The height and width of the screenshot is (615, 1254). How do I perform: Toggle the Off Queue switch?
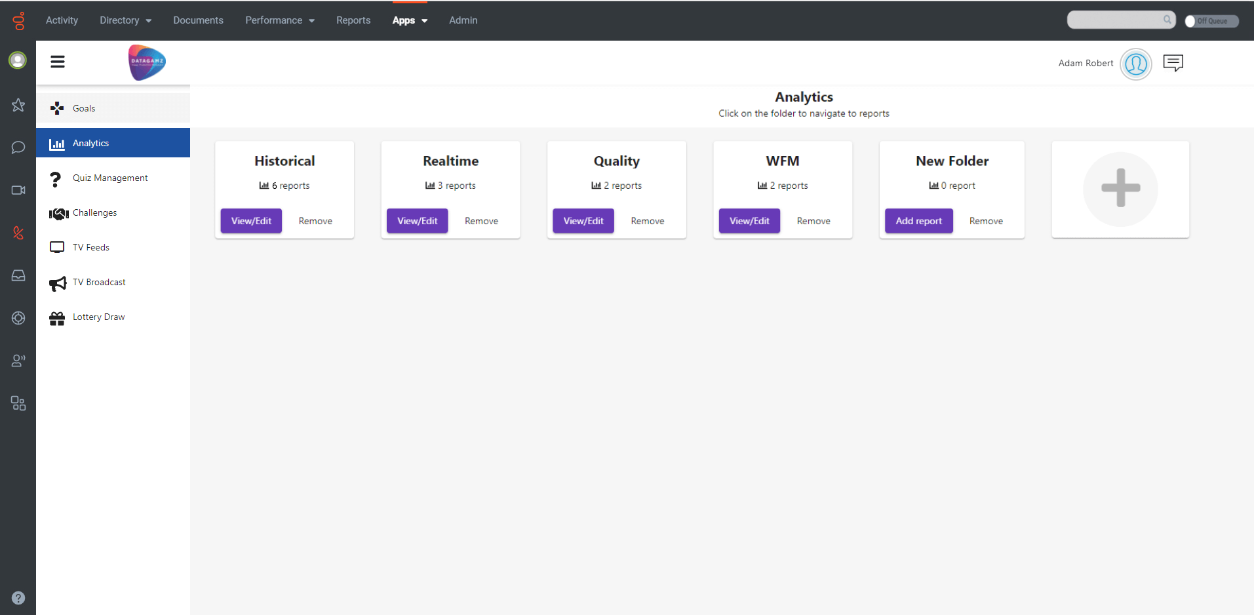coord(1211,21)
